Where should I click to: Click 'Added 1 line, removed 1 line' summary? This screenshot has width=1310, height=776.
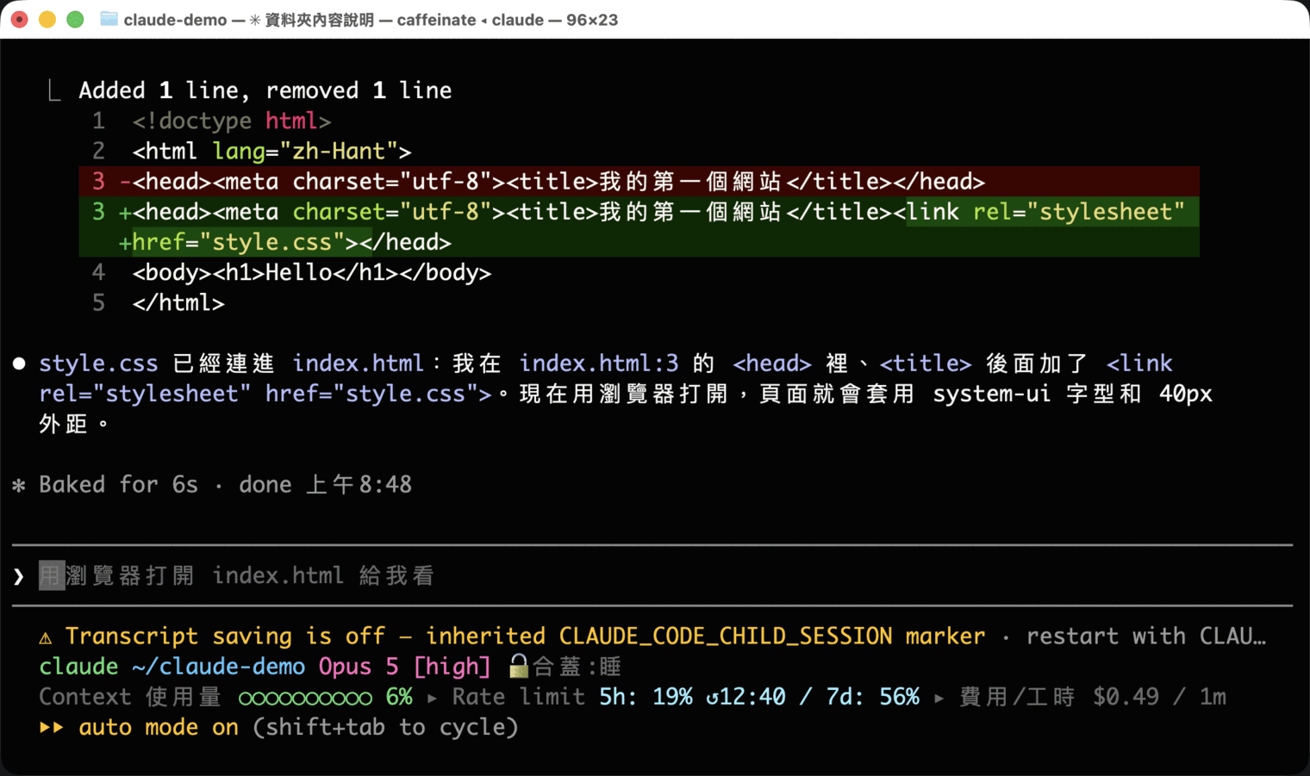coord(265,90)
